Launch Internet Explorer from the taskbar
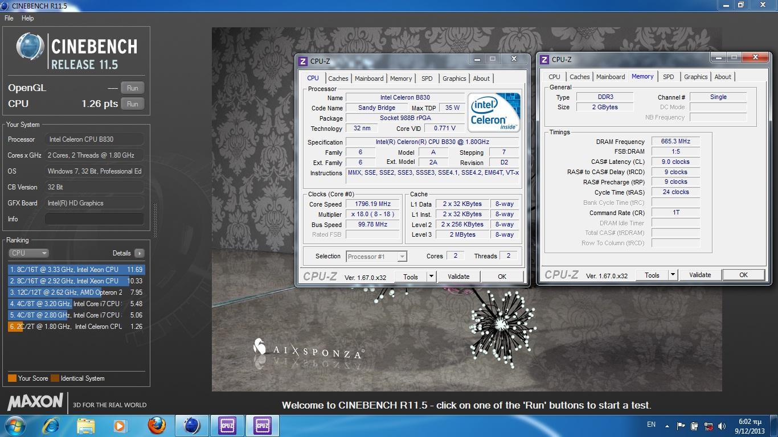Screen dimensions: 778x437 pyautogui.click(x=51, y=425)
